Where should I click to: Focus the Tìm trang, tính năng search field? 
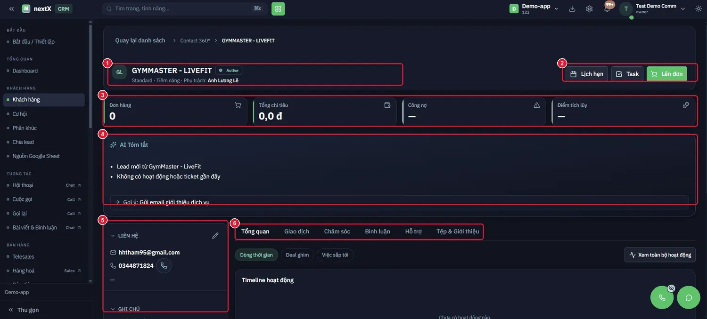click(185, 8)
